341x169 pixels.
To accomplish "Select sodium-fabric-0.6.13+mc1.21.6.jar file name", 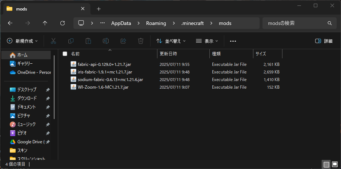I will [110, 79].
